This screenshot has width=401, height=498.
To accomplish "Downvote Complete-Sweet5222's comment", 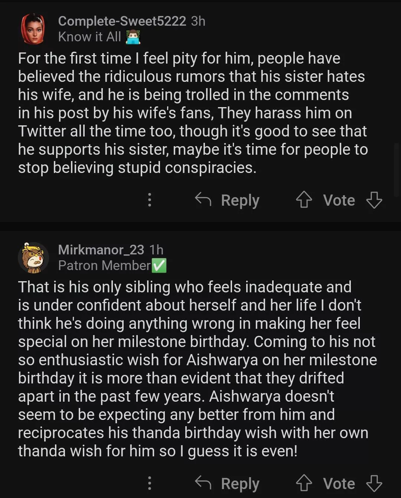I will tap(374, 200).
